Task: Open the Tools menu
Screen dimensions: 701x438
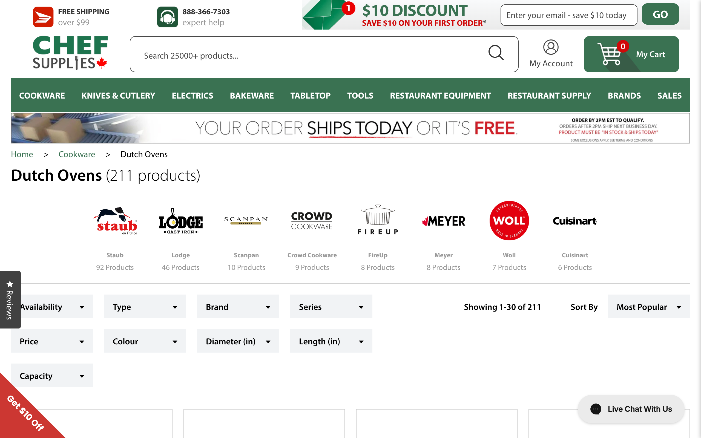Action: click(x=360, y=96)
